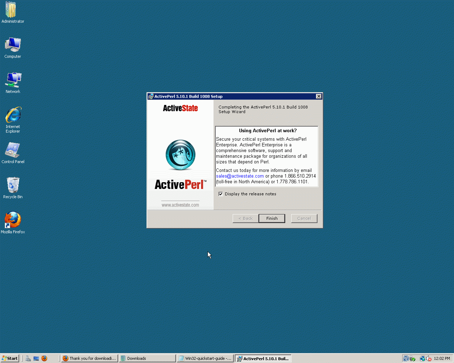The height and width of the screenshot is (363, 454).
Task: Click the ActivePerl 5.10.1 taskbar button
Action: pyautogui.click(x=263, y=358)
